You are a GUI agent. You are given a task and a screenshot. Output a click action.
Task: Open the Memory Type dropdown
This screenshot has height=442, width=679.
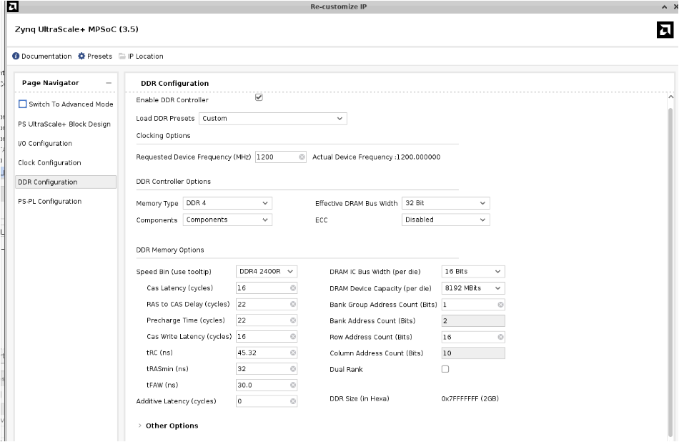227,204
